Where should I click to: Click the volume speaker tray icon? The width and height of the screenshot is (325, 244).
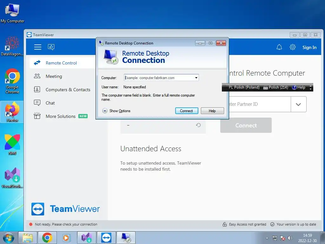(x=290, y=238)
